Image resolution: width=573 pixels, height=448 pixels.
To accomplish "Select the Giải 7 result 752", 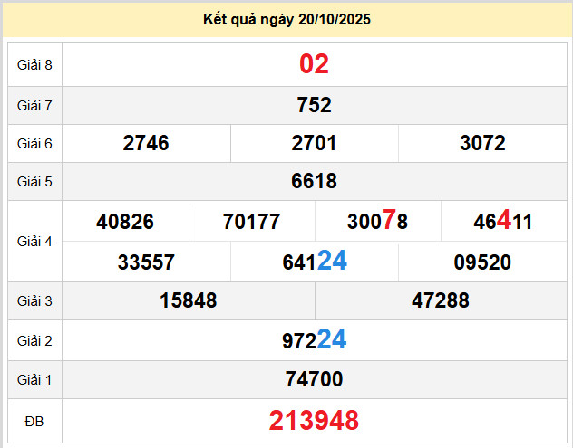I will click(314, 105).
